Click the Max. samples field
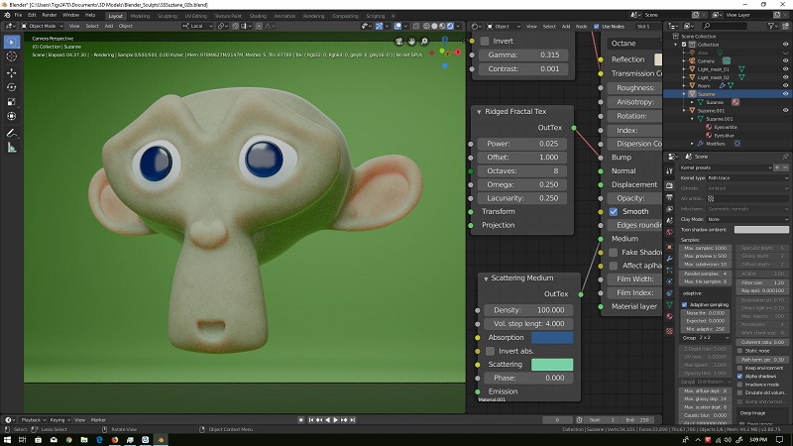793x446 pixels. [x=706, y=248]
